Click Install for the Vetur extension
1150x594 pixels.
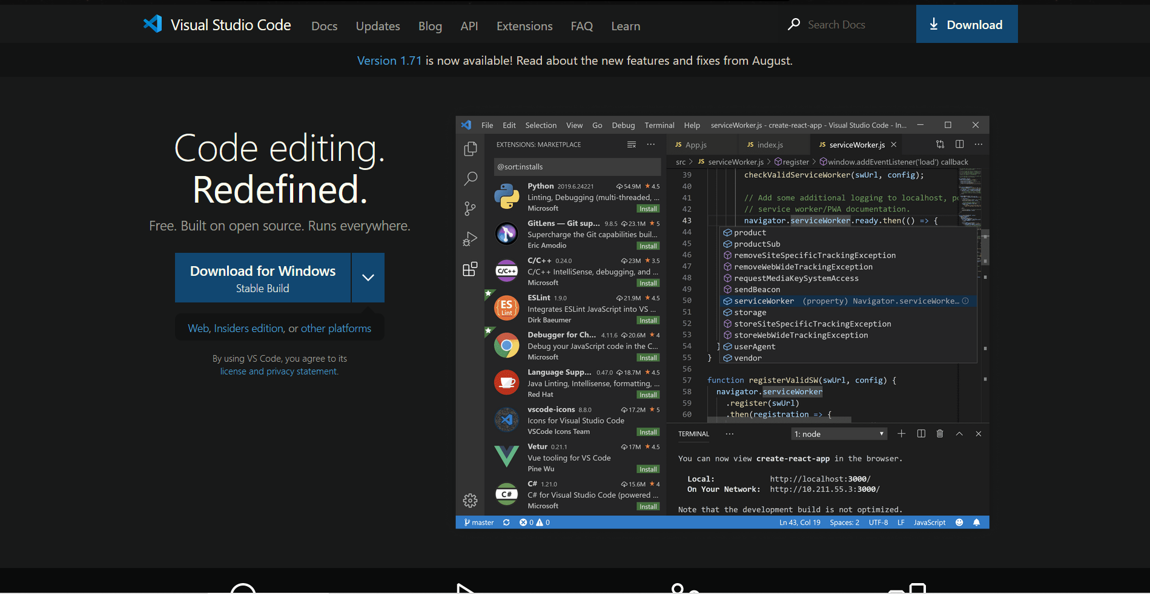[x=648, y=469]
